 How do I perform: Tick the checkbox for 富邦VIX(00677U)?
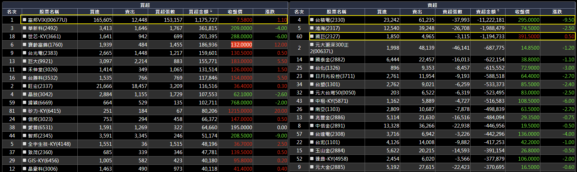25,20
